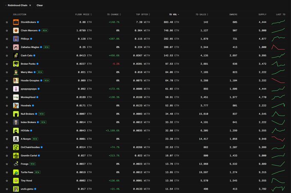Open the Chain Mancers avatar icon
Image resolution: width=291 pixels, height=193 pixels.
point(16,31)
